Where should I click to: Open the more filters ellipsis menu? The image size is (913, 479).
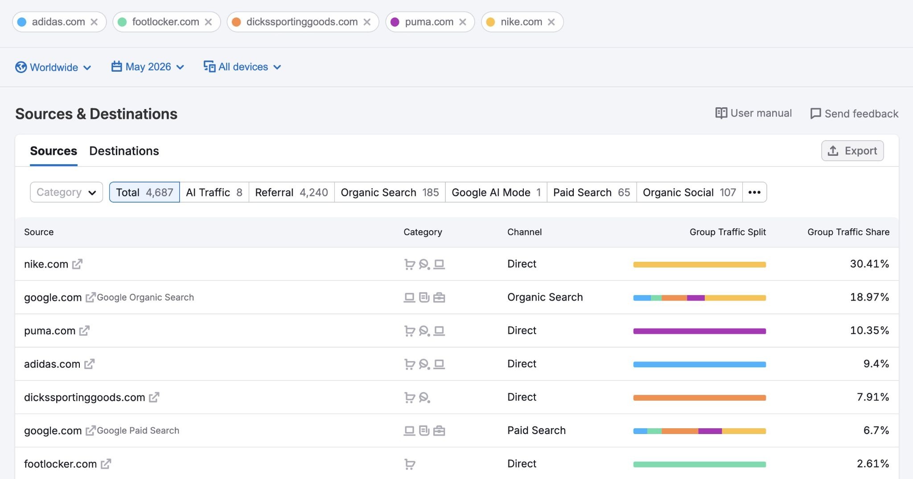click(x=754, y=192)
